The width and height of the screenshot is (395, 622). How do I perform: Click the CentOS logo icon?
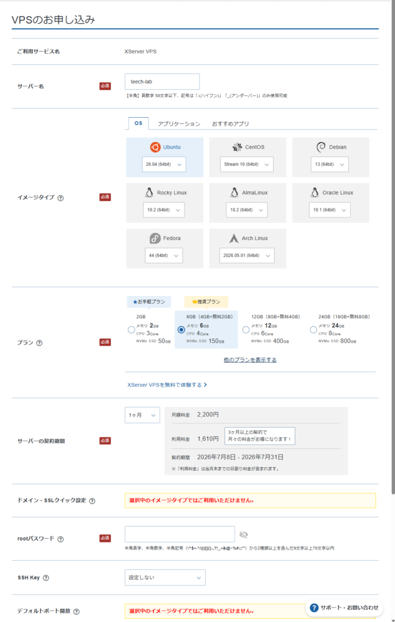(237, 147)
